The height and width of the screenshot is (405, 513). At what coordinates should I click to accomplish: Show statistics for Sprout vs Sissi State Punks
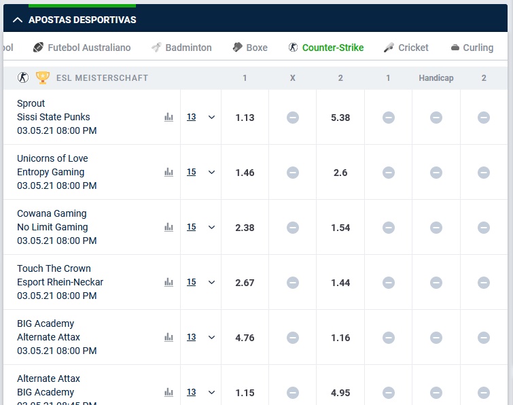click(169, 117)
